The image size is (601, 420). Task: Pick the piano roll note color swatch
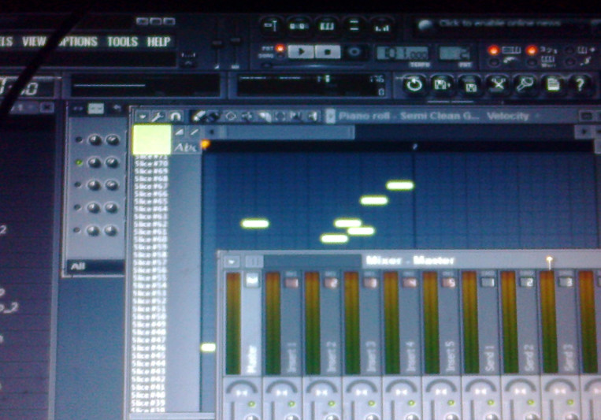pyautogui.click(x=152, y=139)
